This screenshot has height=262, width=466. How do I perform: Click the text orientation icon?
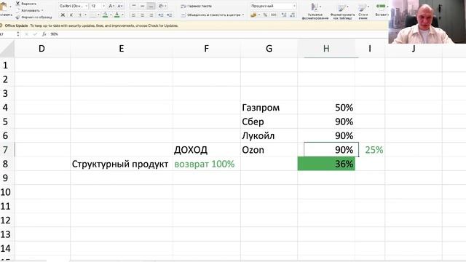pyautogui.click(x=162, y=6)
